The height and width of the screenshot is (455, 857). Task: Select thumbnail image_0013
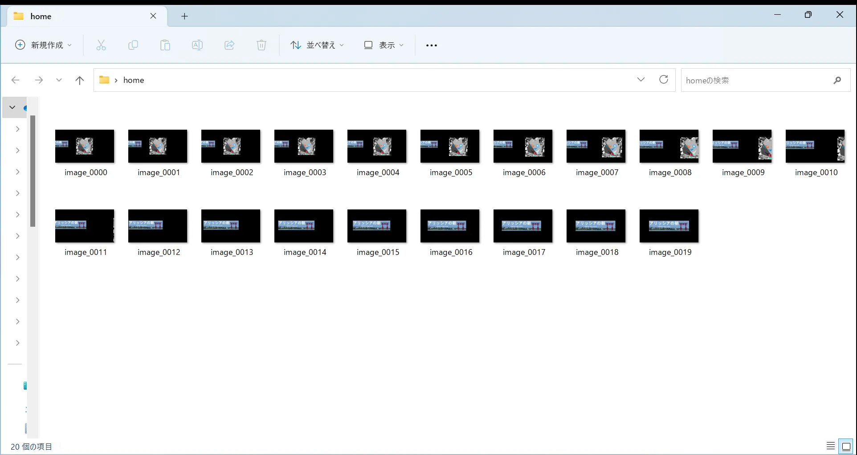[231, 226]
